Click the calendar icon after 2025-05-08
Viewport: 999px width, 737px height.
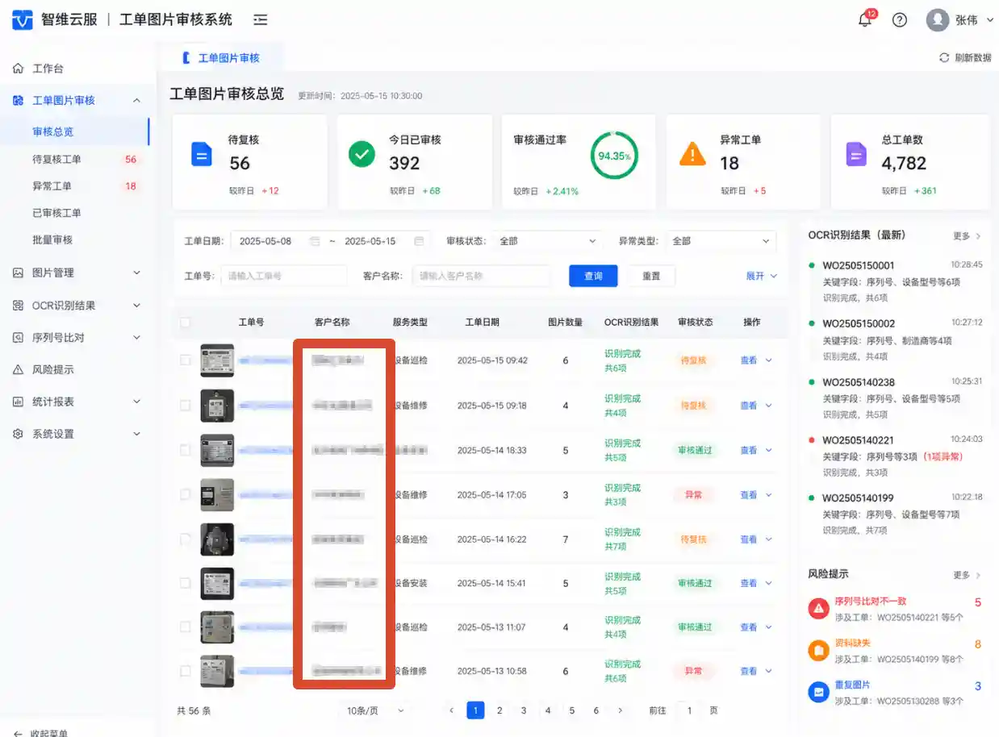tap(315, 241)
